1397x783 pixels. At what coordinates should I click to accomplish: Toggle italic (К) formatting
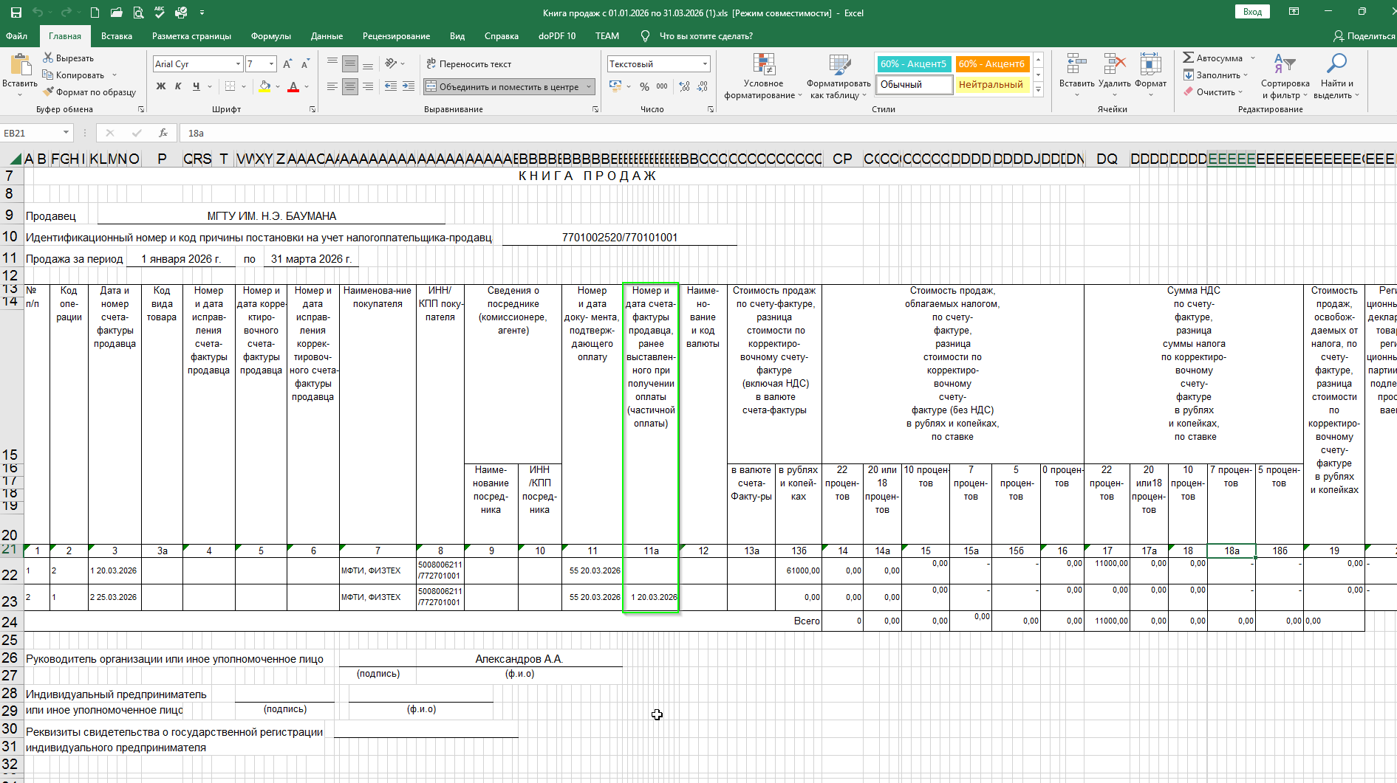(178, 86)
